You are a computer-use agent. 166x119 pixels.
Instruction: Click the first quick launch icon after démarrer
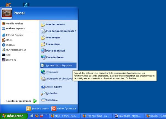(32, 116)
